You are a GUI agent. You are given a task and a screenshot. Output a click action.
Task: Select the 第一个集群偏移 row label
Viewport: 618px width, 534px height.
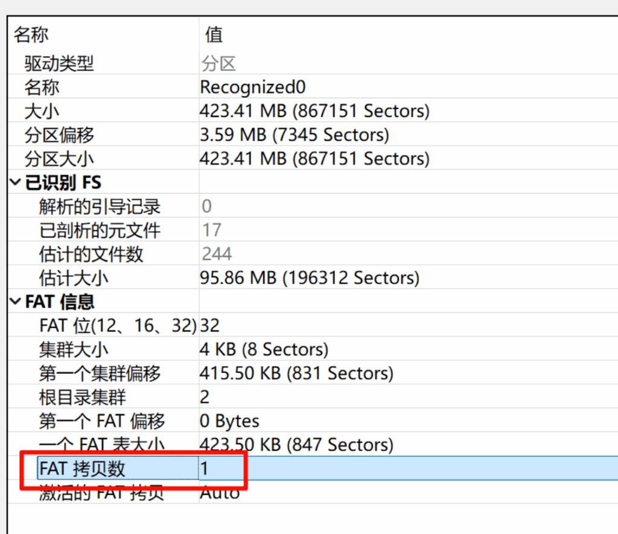pos(100,373)
